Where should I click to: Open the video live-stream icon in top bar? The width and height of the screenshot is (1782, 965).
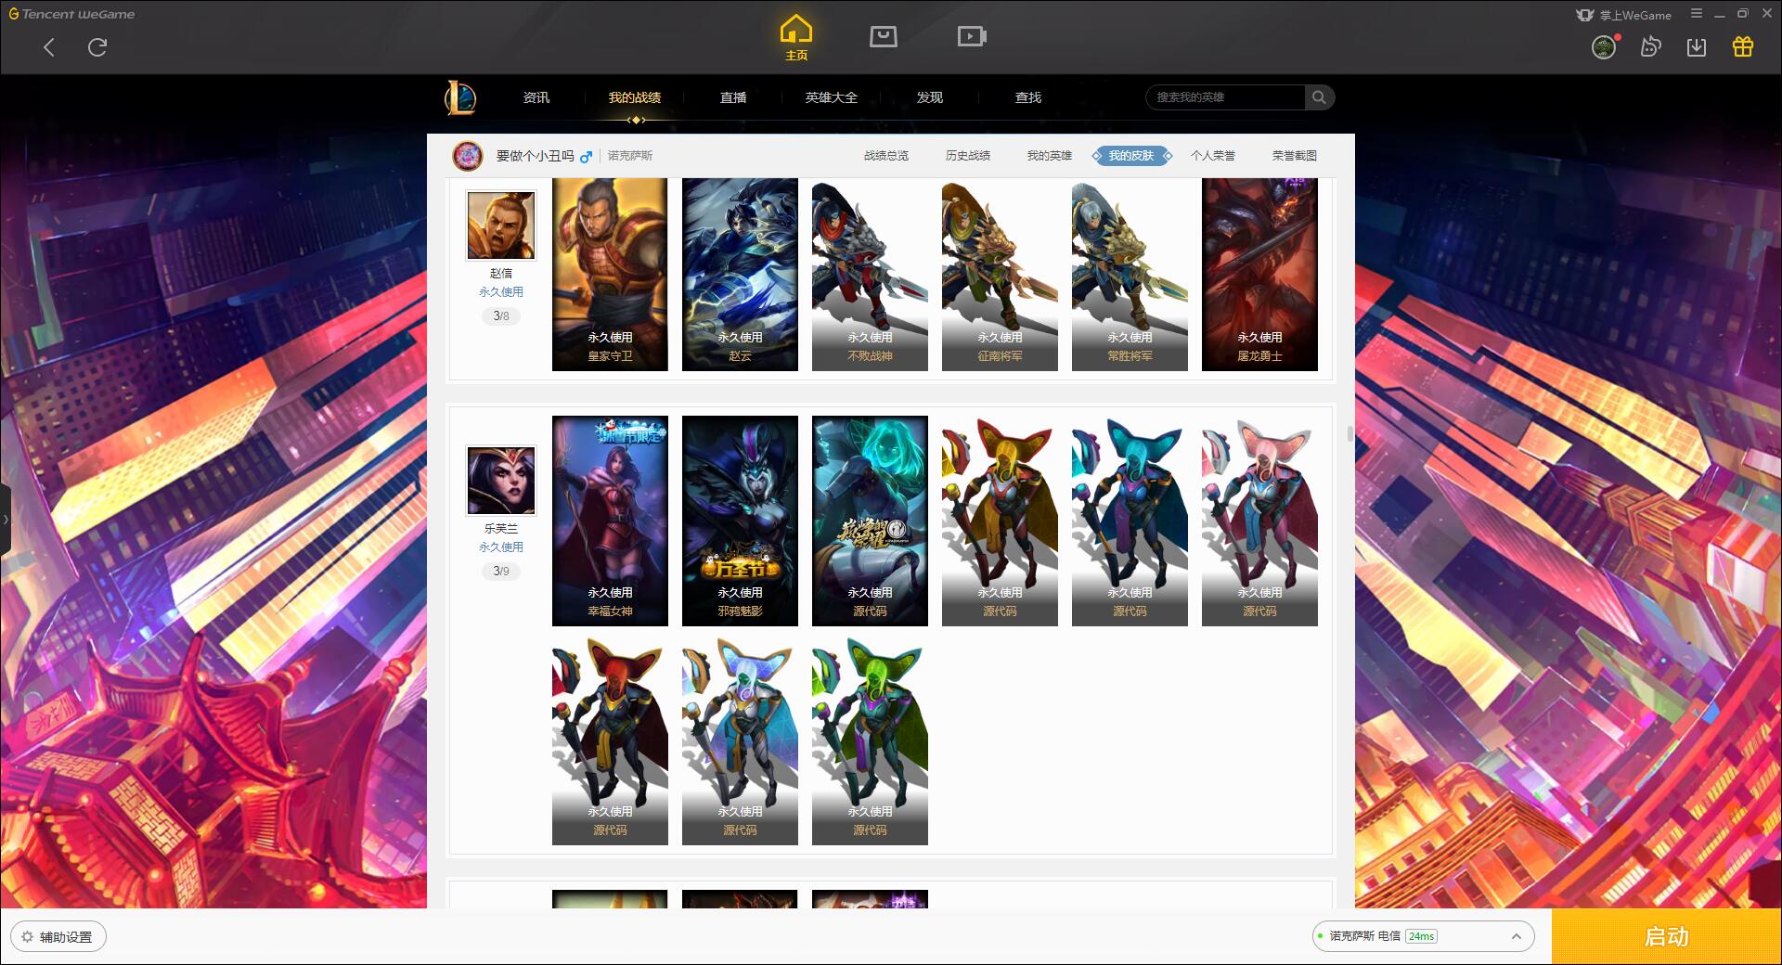pyautogui.click(x=971, y=36)
